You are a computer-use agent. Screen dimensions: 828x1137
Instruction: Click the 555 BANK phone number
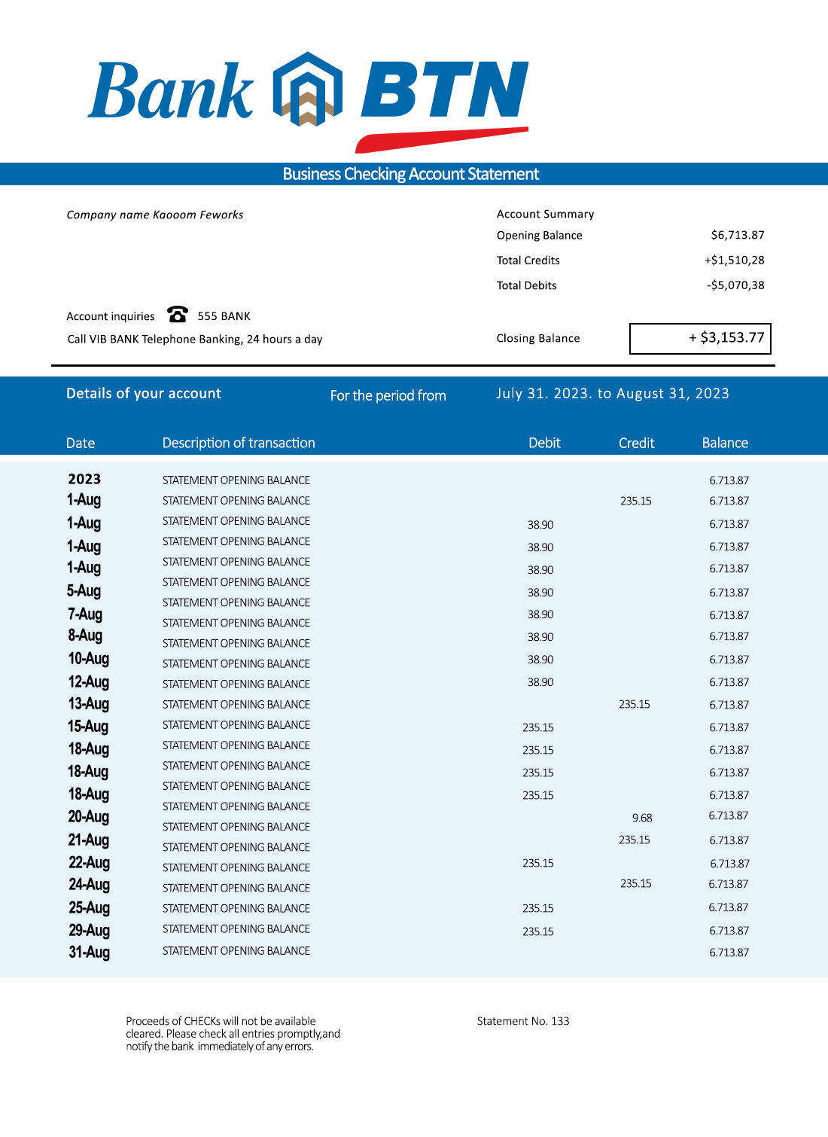tap(224, 316)
